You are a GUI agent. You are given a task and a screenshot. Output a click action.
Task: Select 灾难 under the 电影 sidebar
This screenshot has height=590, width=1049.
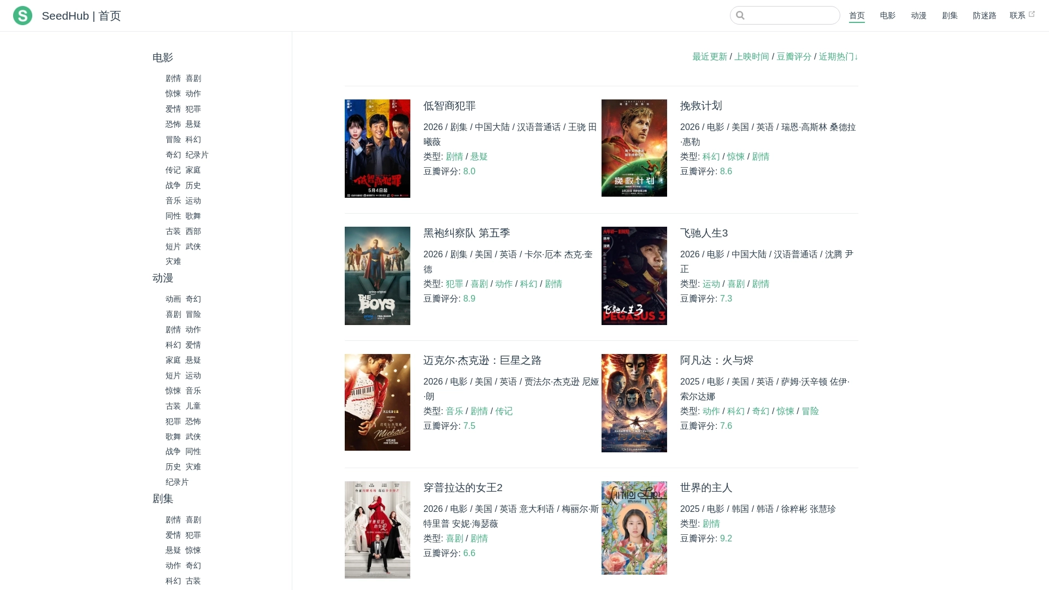tap(173, 262)
